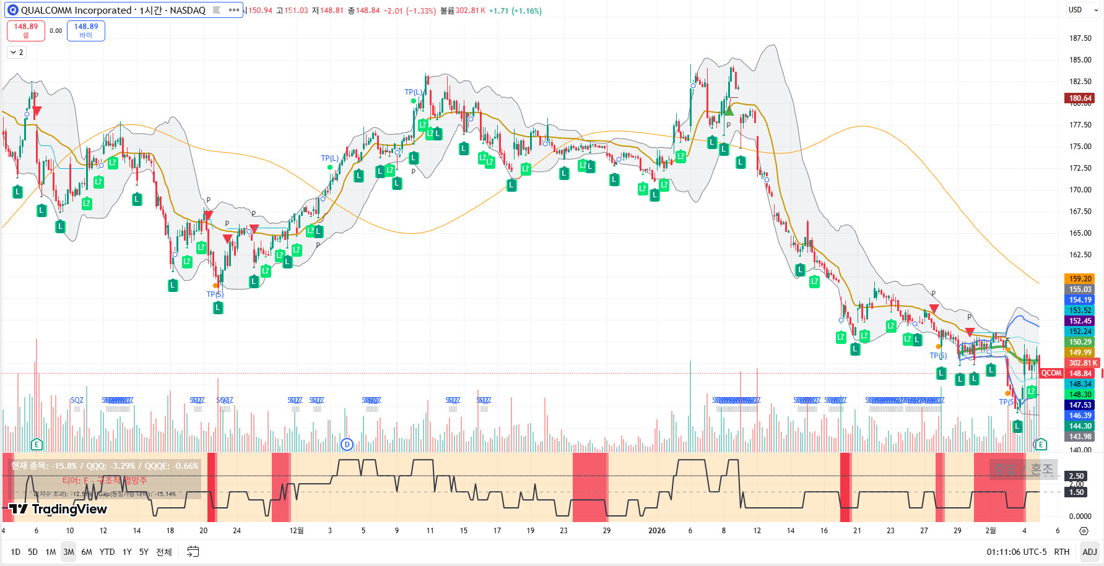The height and width of the screenshot is (566, 1104).
Task: Click the earnings E marker at chart right edge
Action: [x=1041, y=444]
